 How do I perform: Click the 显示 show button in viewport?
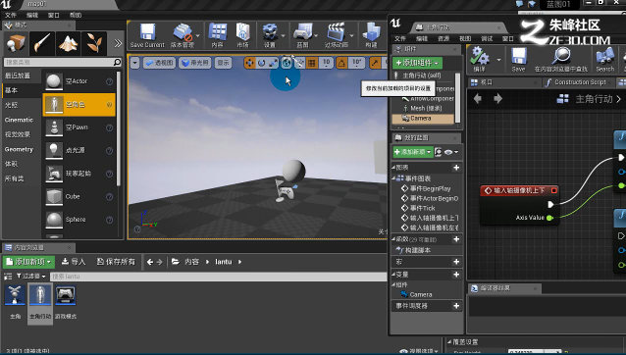coord(223,63)
